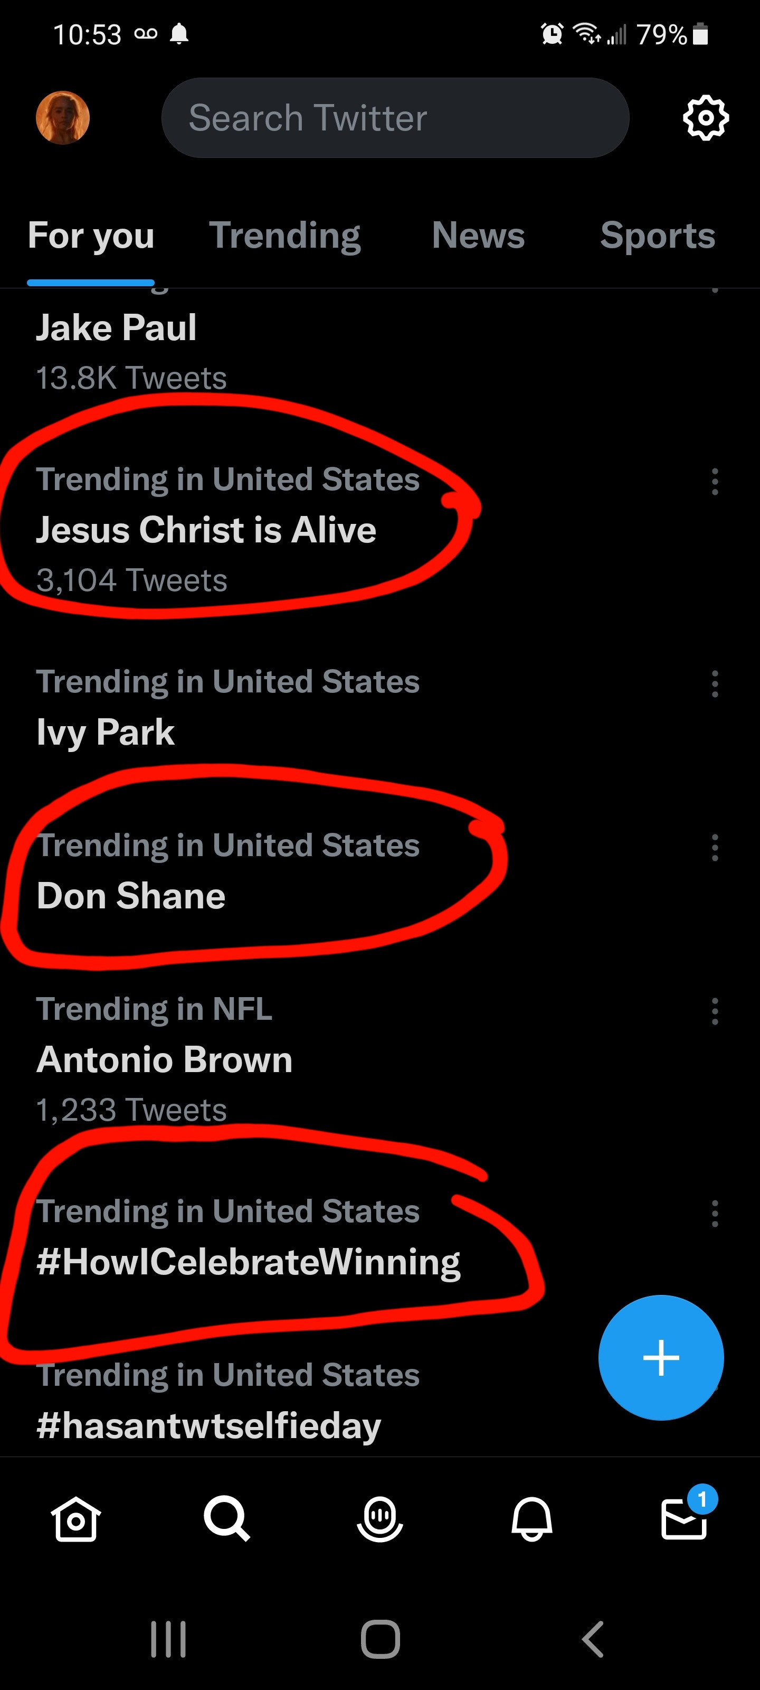Image resolution: width=760 pixels, height=1690 pixels.
Task: Switch to the Sports tab
Action: (657, 236)
